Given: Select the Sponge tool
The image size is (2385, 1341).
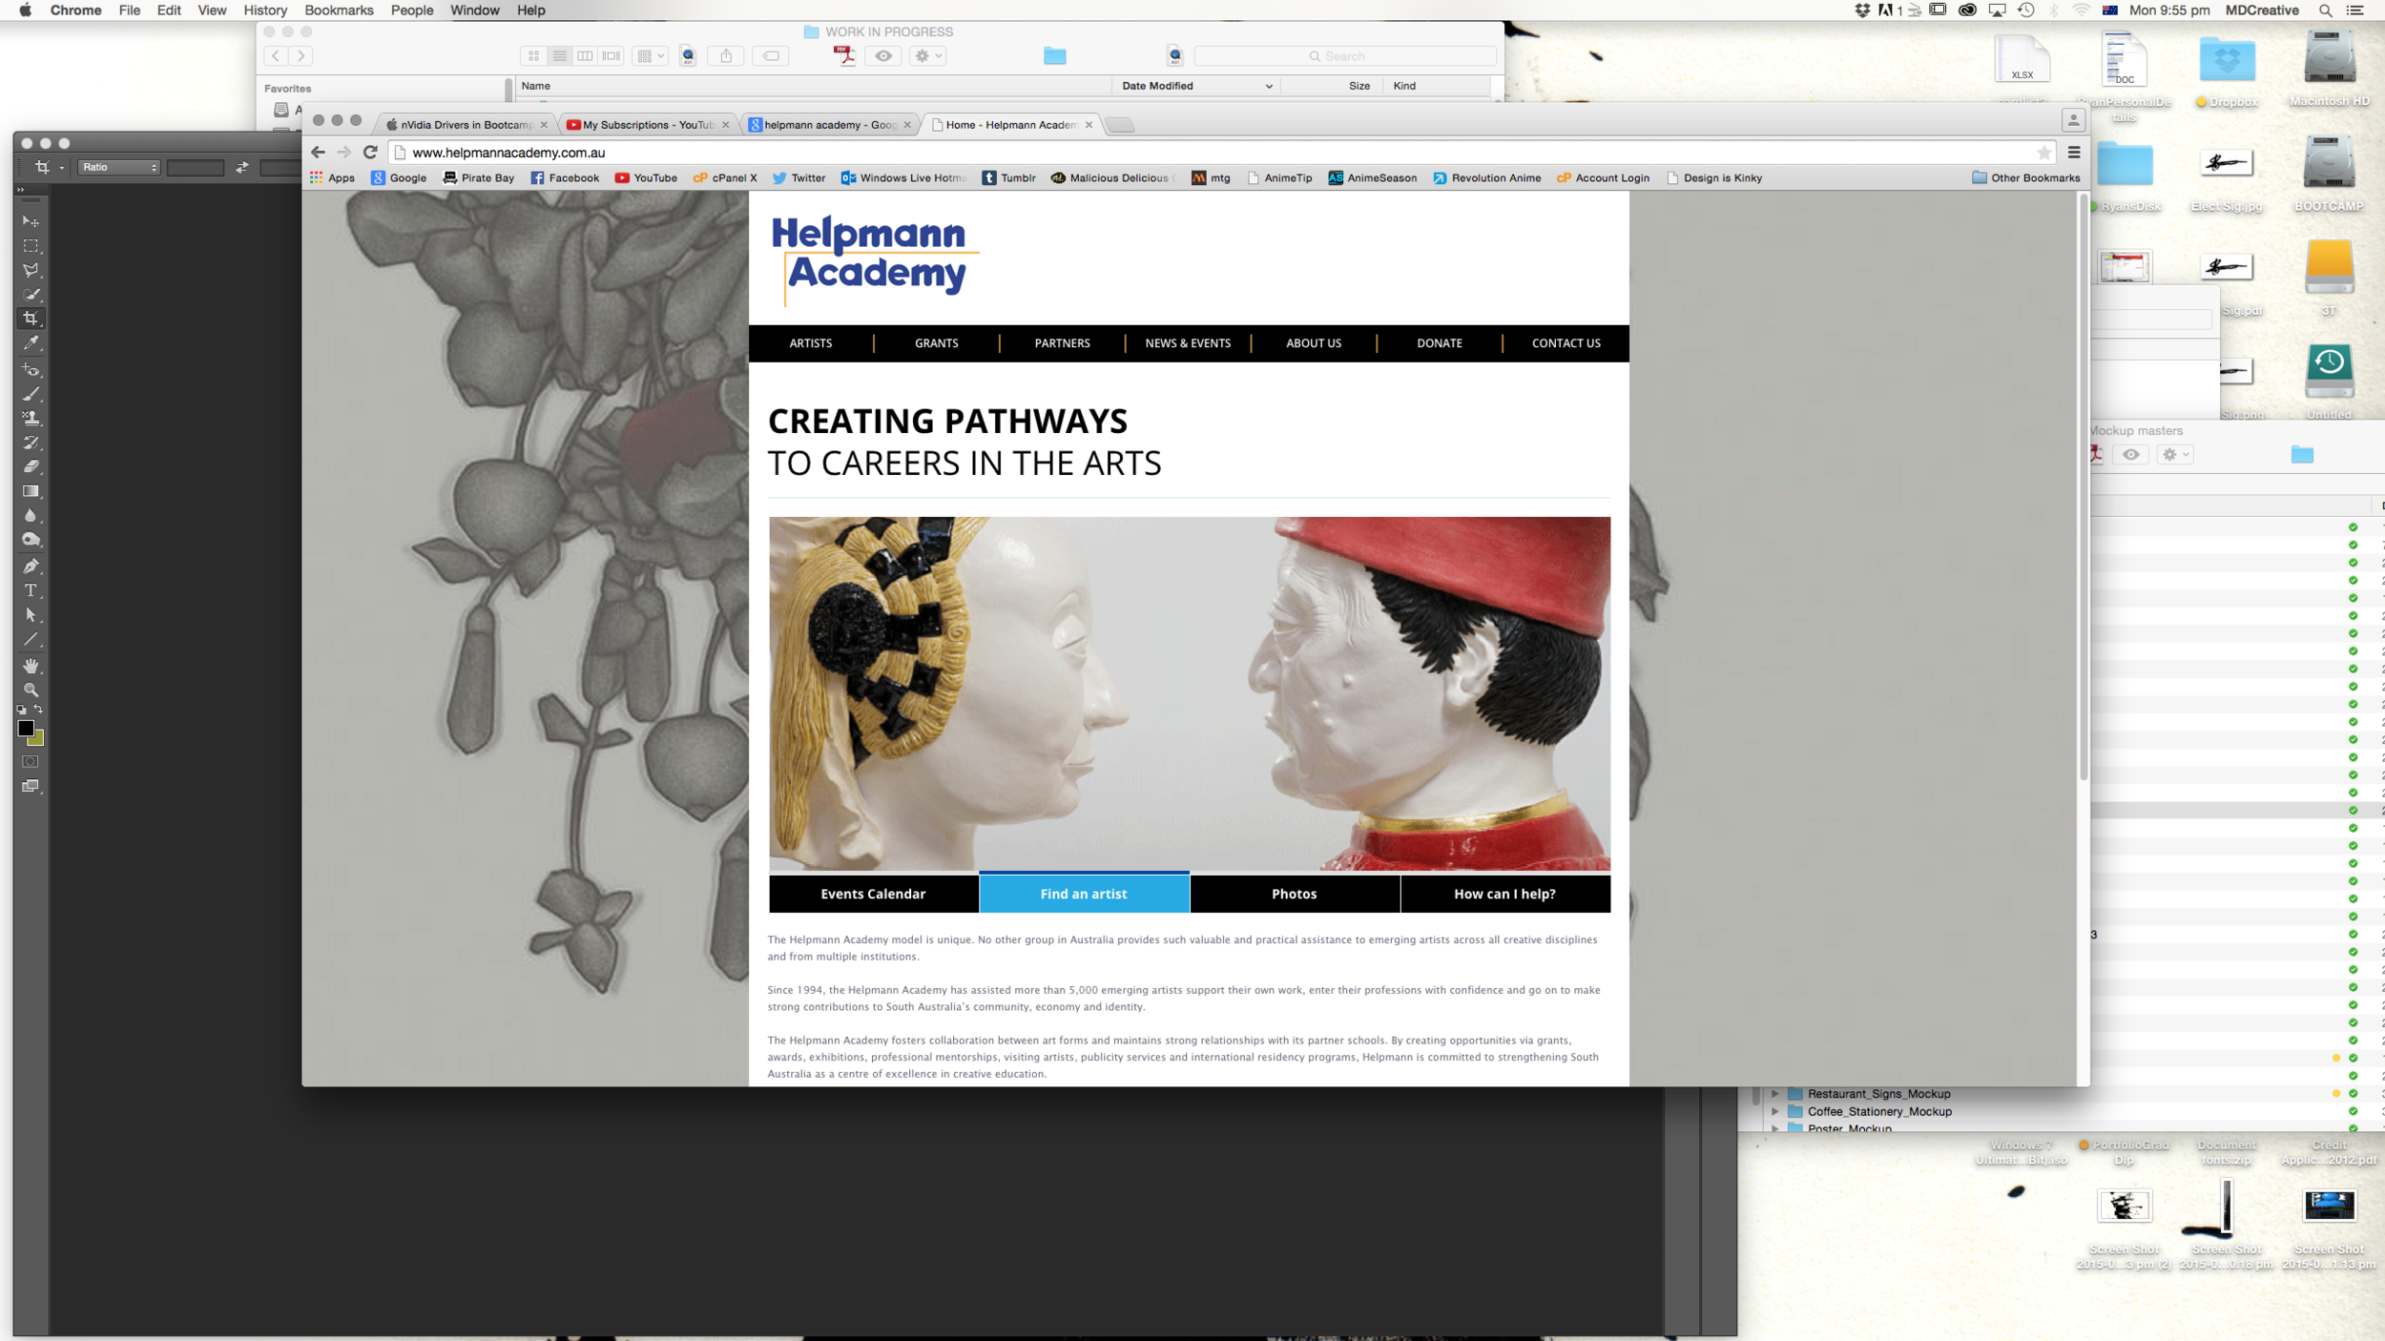Looking at the screenshot, I should tap(31, 540).
